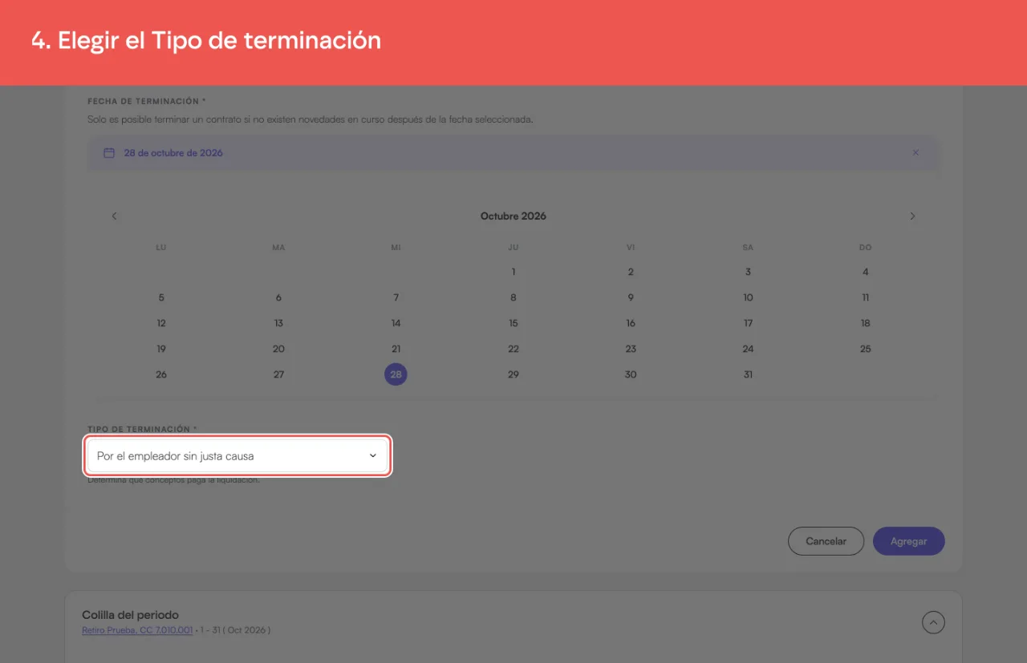This screenshot has width=1027, height=663.
Task: Select October 28 highlighted date
Action: [396, 374]
